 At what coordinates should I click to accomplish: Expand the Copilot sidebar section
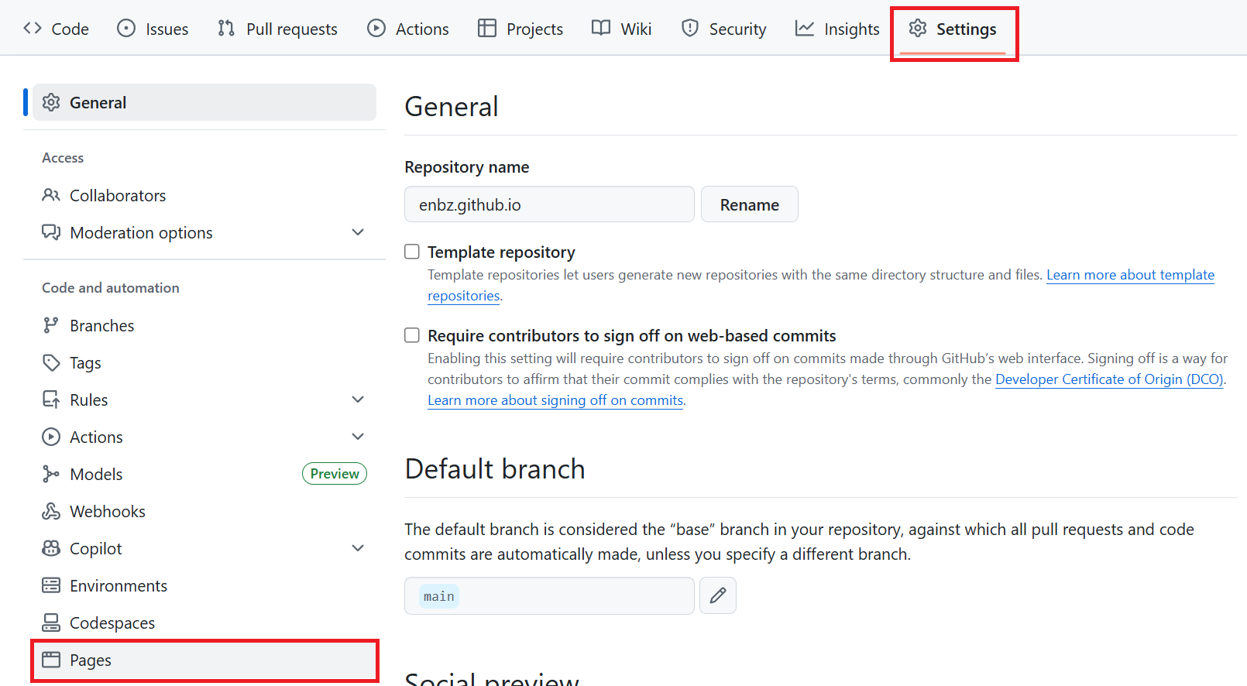358,548
